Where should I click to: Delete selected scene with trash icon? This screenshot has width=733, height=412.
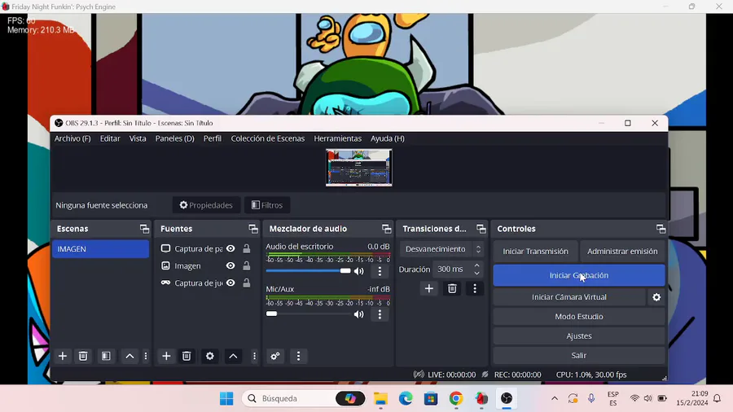[83, 356]
